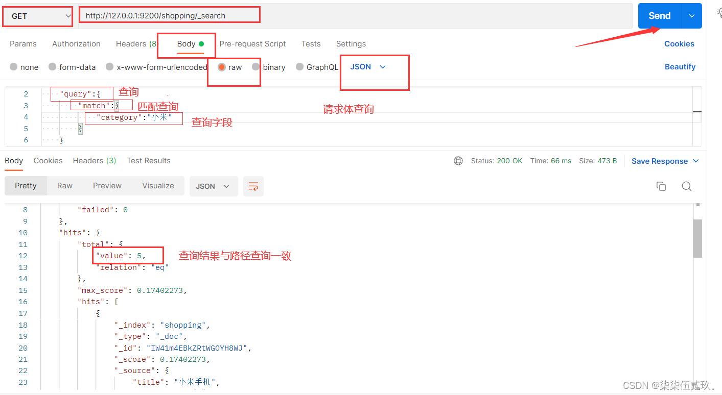Click the response pane scrollbar
This screenshot has height=395, width=722.
point(697,238)
